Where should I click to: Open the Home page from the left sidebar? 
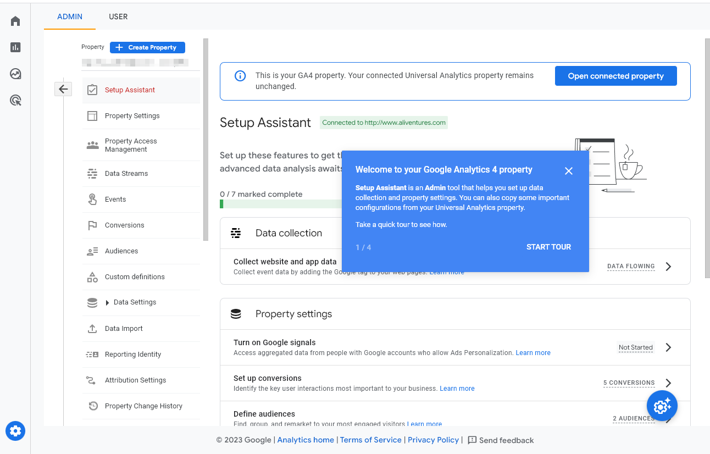(x=15, y=20)
